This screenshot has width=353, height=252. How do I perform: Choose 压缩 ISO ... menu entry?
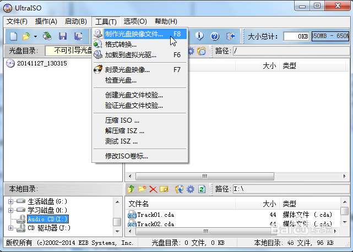point(139,120)
